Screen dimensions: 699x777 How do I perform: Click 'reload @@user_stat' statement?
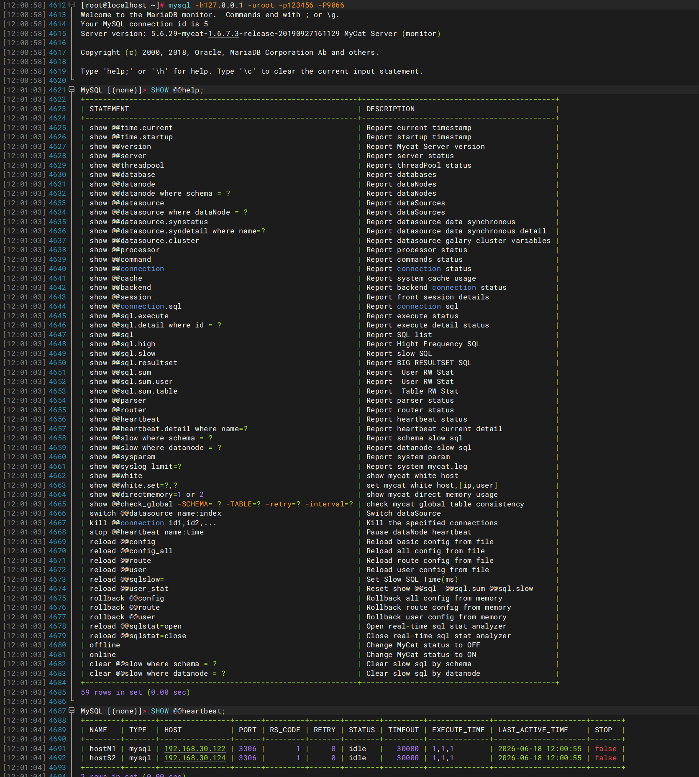tap(129, 588)
